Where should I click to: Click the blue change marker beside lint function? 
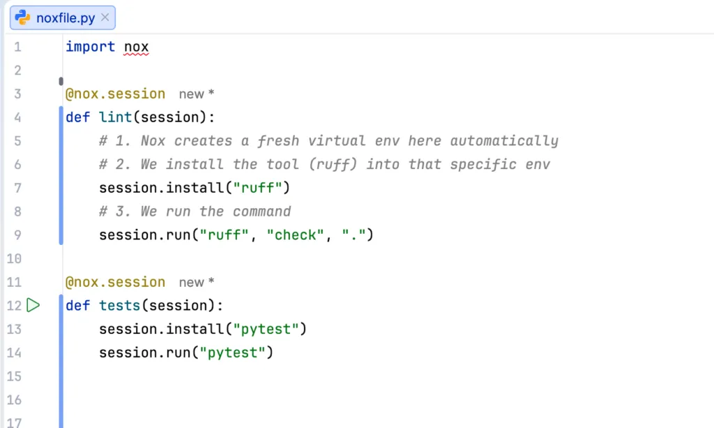(x=61, y=175)
